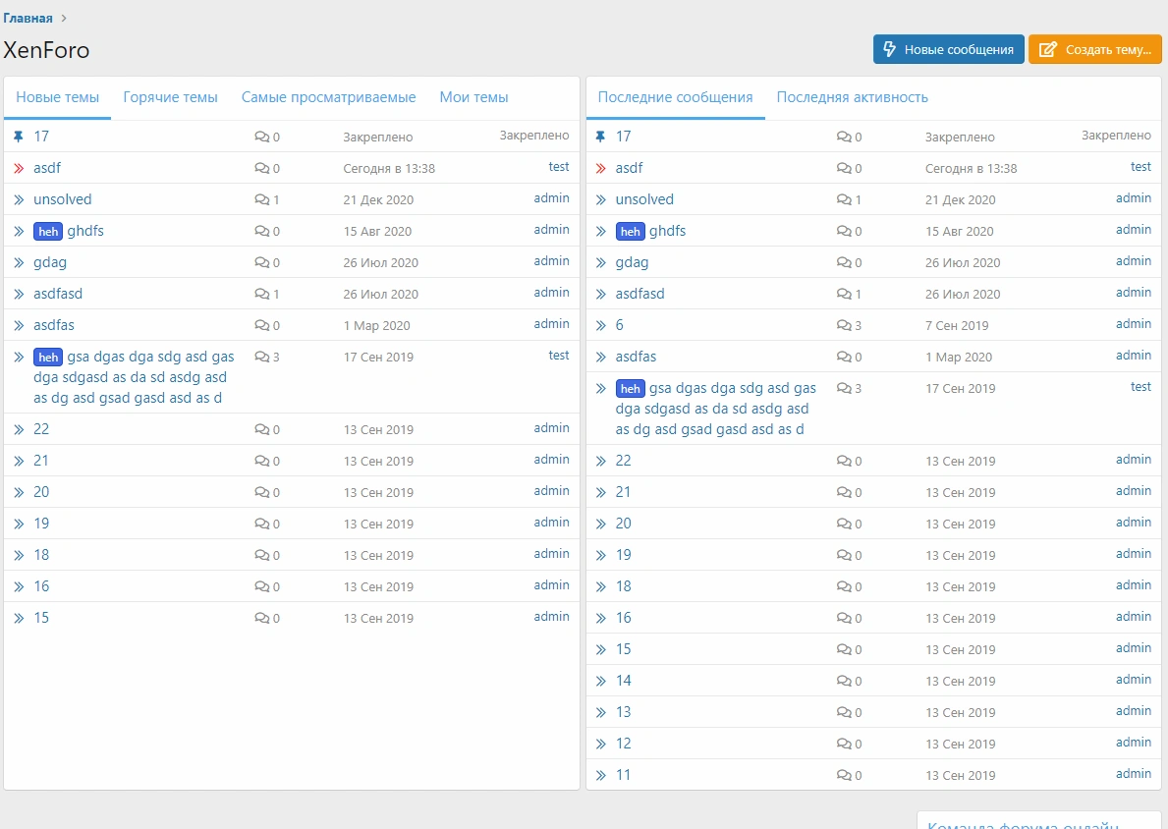
Task: Open the thread titled 13
Action: point(623,712)
